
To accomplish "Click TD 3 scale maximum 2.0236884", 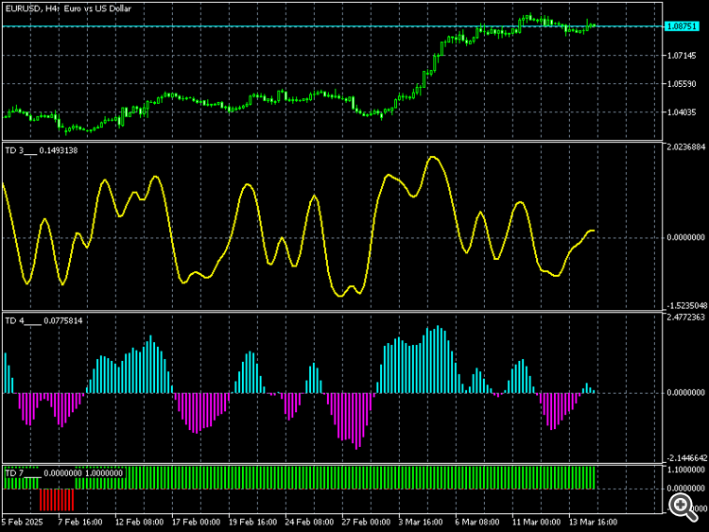I will click(686, 147).
